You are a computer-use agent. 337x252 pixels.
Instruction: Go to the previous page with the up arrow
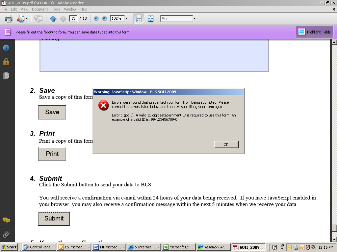tap(53, 19)
